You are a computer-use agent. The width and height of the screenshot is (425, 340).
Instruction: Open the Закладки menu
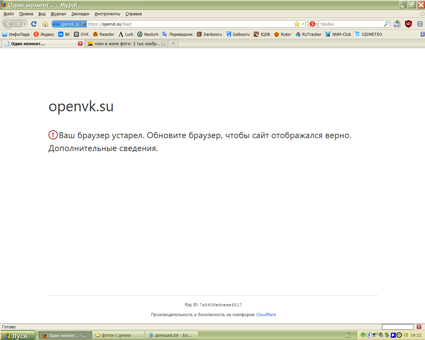click(80, 14)
